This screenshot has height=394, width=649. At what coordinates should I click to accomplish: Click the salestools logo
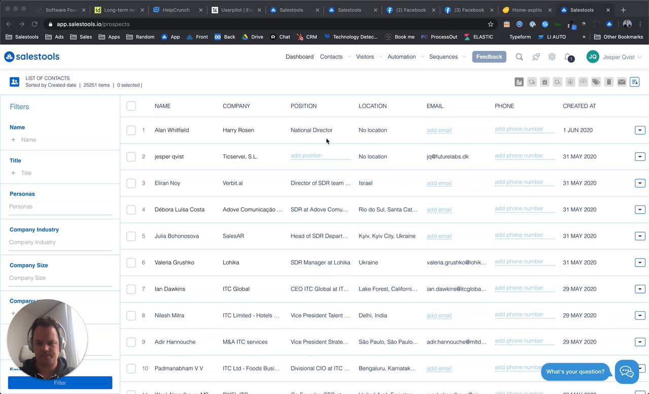32,57
